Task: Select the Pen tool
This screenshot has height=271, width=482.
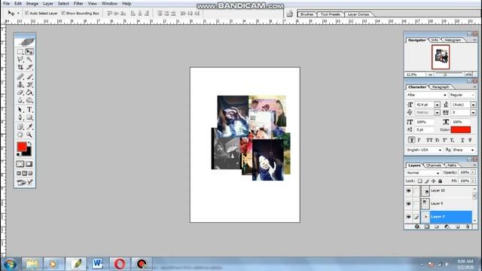Action: click(x=20, y=117)
